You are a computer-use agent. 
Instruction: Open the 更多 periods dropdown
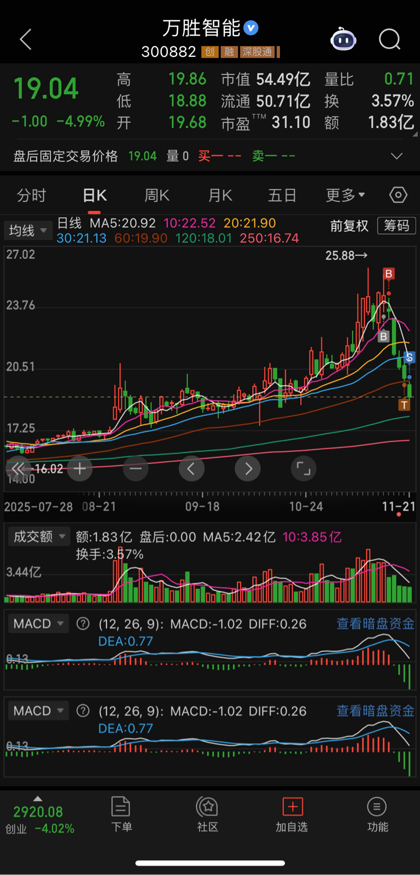pos(345,195)
